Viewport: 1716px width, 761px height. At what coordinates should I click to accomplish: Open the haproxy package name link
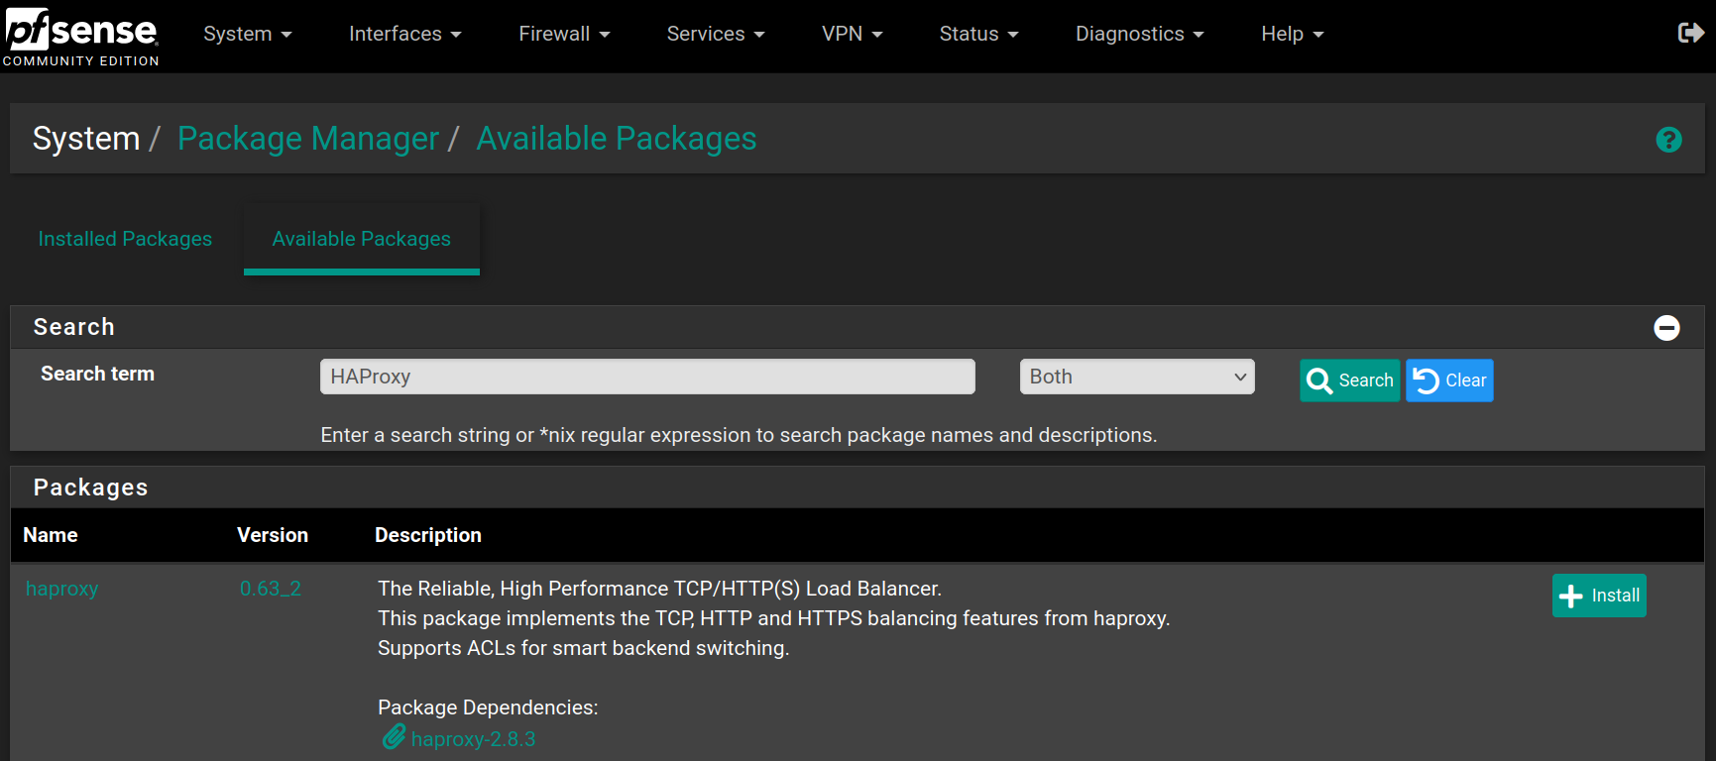(x=62, y=589)
